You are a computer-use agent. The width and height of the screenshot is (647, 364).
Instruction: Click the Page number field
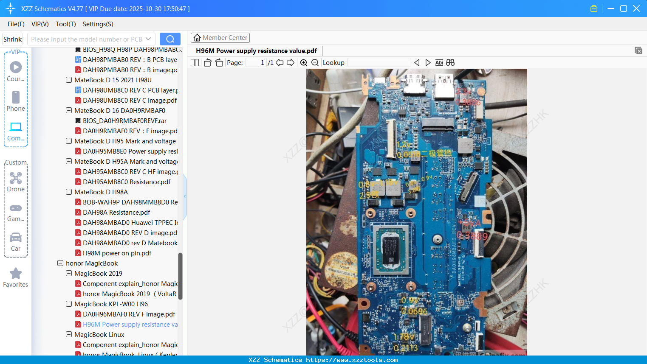point(256,62)
